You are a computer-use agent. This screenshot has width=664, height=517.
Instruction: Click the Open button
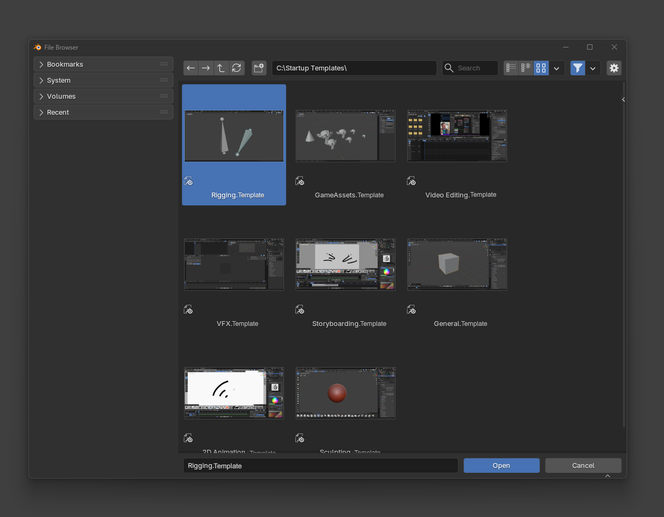(x=502, y=466)
